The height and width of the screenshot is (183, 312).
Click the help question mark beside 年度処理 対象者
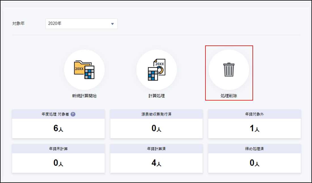73,114
